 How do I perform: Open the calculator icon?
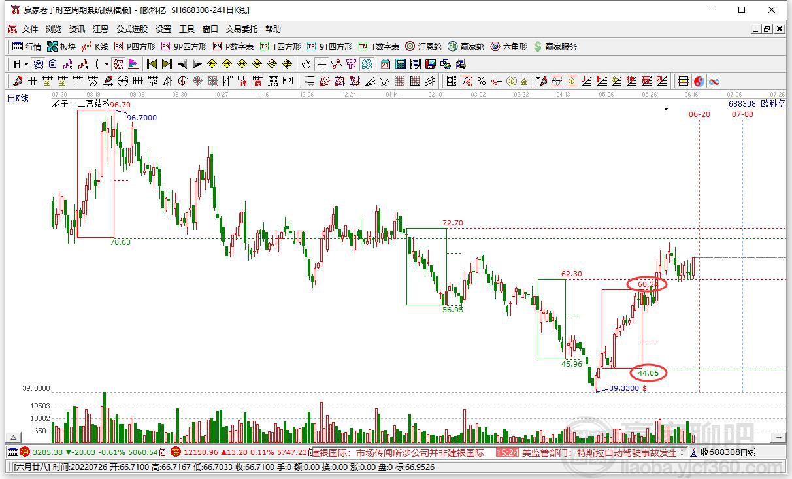point(401,64)
